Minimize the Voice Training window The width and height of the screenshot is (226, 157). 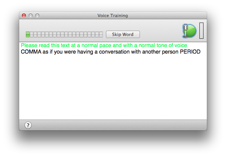(x=31, y=15)
